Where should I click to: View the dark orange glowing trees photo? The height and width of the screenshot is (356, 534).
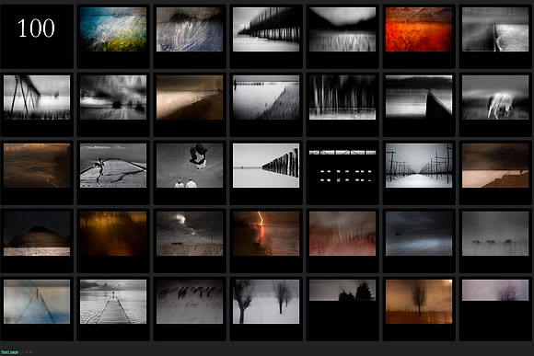point(113,234)
